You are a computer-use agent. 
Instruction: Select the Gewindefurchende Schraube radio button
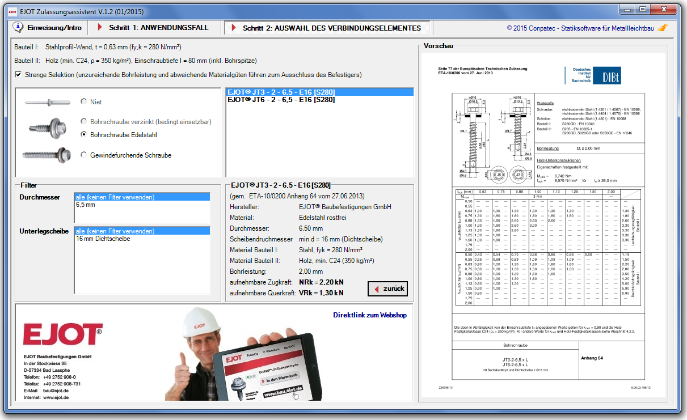[84, 155]
